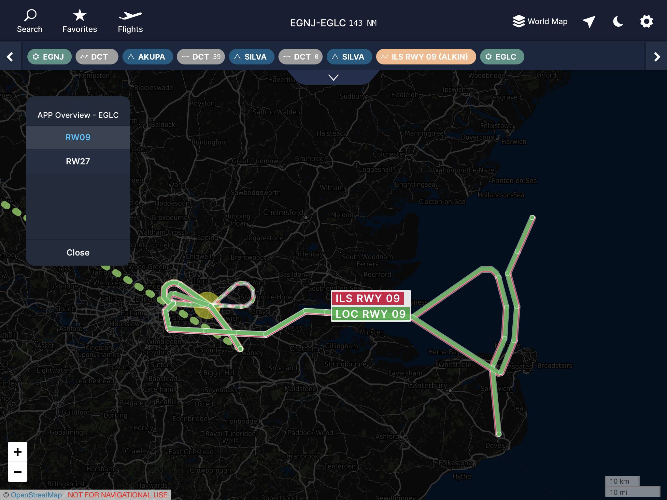Open ILS RWY 09 (ALKIN) procedure chip
This screenshot has width=667, height=500.
[426, 57]
